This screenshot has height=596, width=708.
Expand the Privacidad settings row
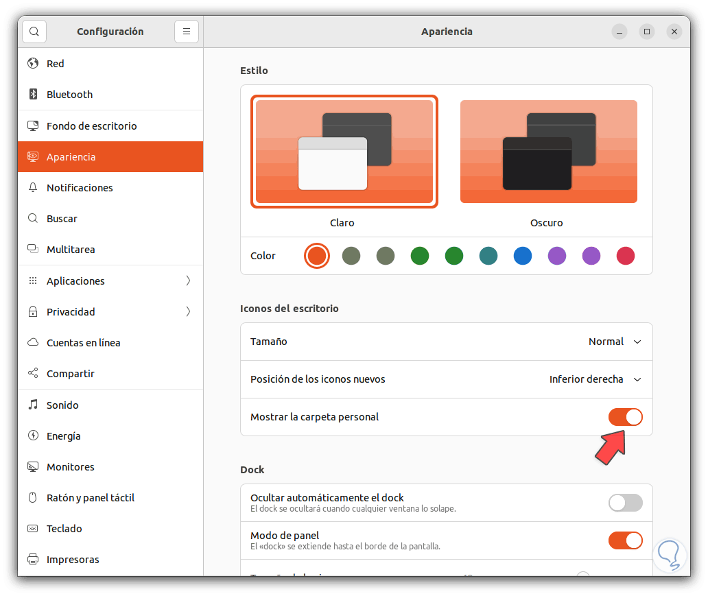(x=71, y=311)
